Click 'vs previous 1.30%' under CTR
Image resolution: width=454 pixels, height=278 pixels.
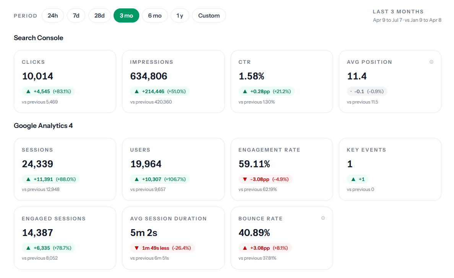pos(257,102)
